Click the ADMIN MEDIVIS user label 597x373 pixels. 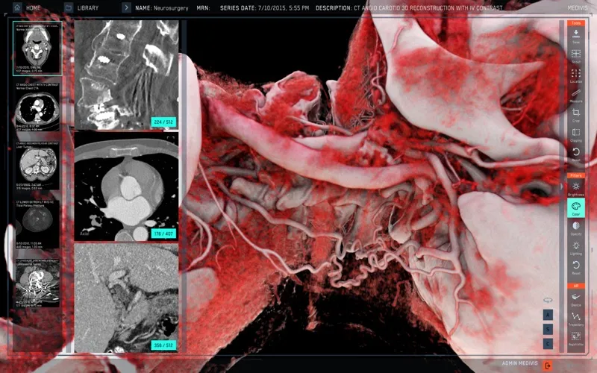(x=519, y=363)
